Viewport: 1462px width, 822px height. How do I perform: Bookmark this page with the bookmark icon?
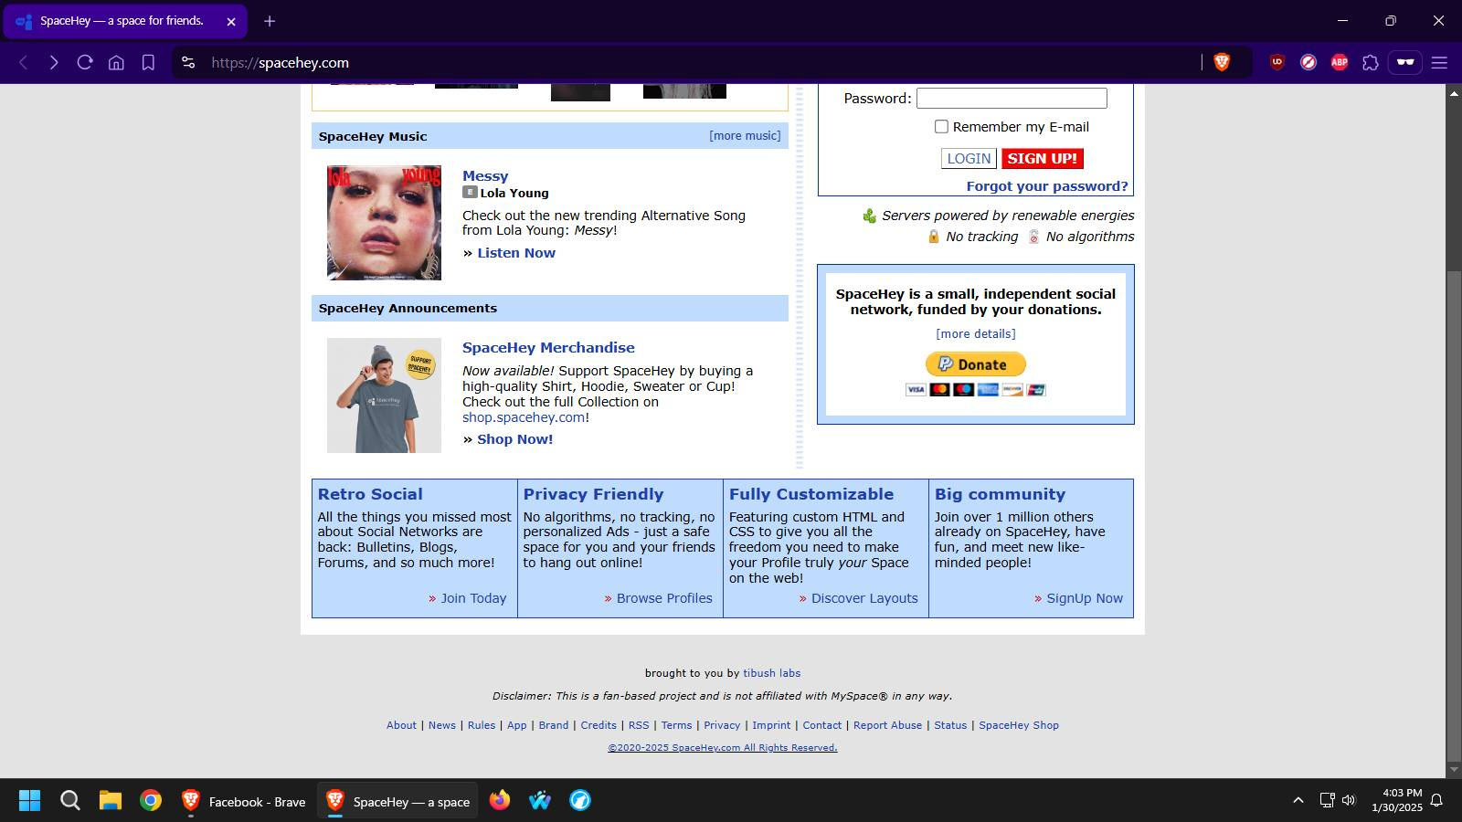(x=148, y=62)
